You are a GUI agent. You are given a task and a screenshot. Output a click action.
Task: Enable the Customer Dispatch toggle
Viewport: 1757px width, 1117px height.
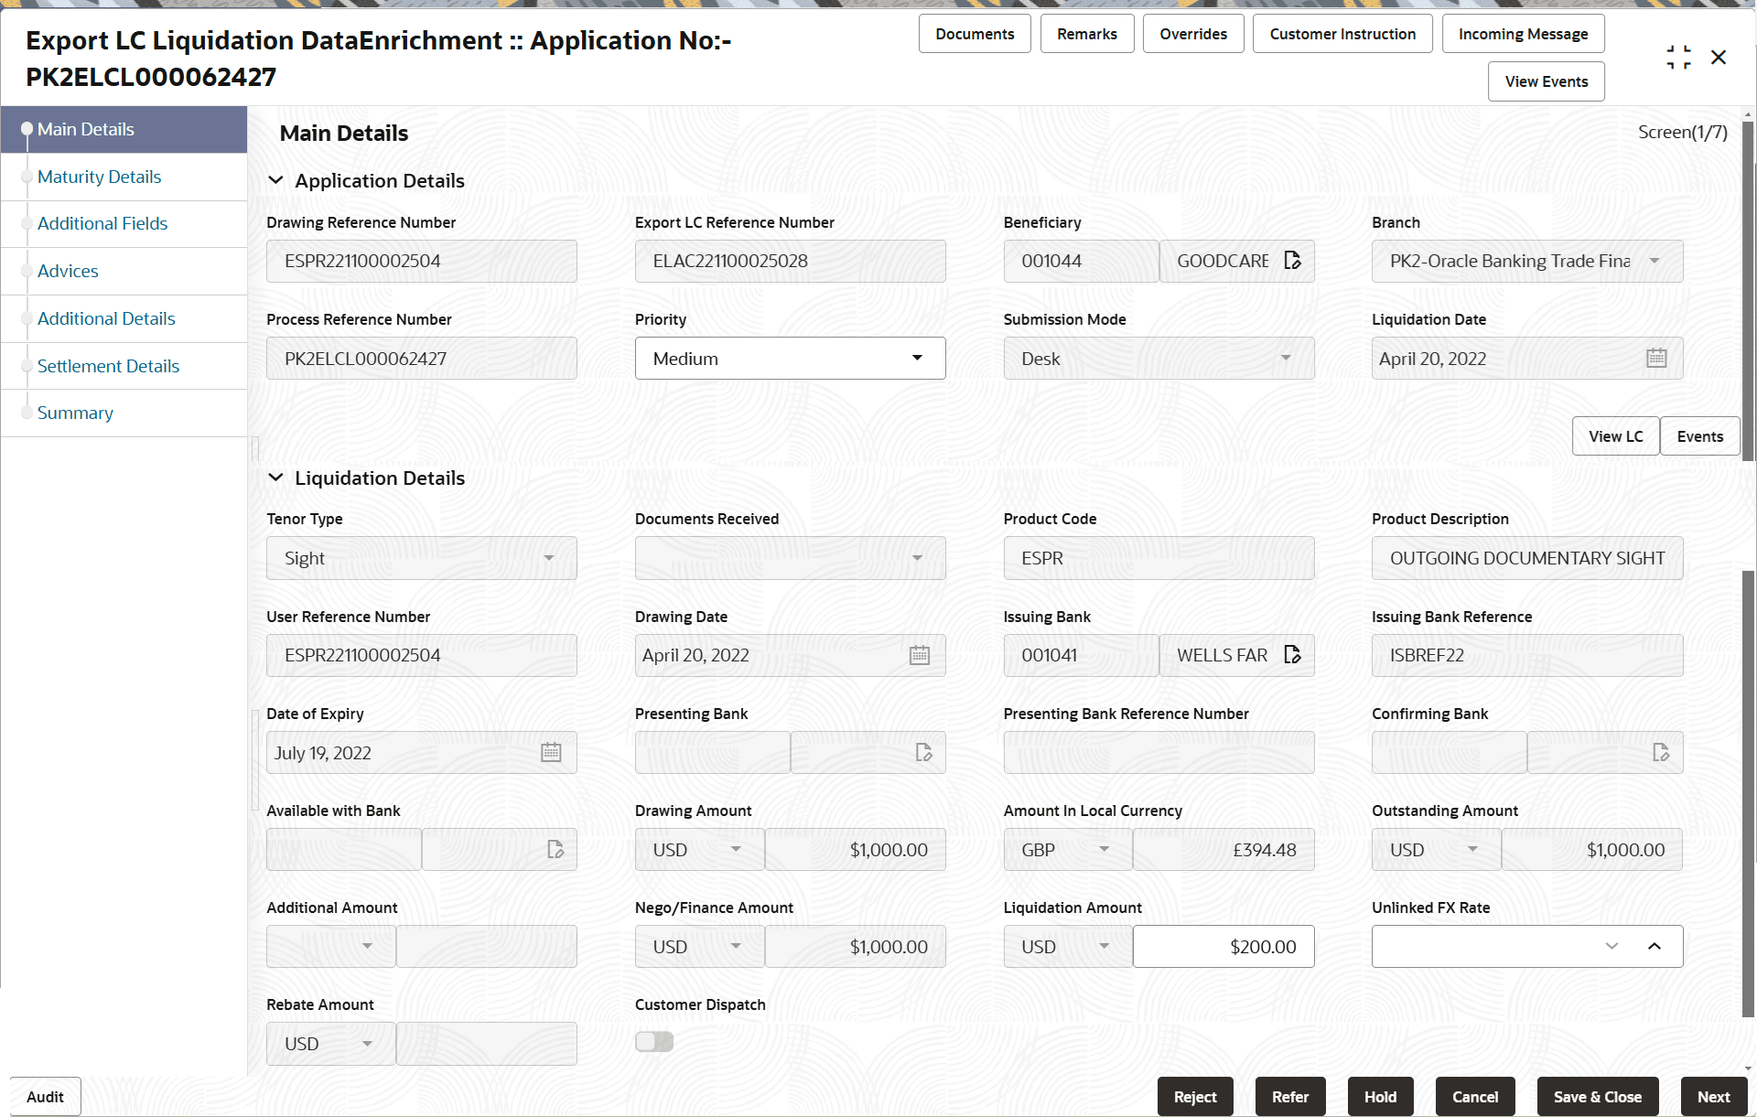653,1042
